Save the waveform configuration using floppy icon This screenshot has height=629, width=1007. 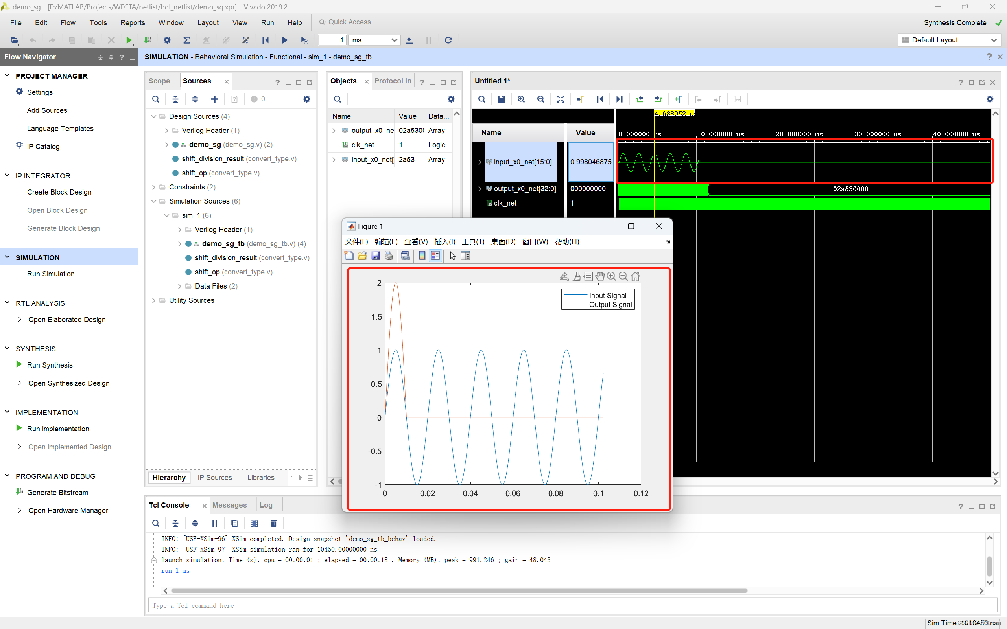pyautogui.click(x=502, y=99)
